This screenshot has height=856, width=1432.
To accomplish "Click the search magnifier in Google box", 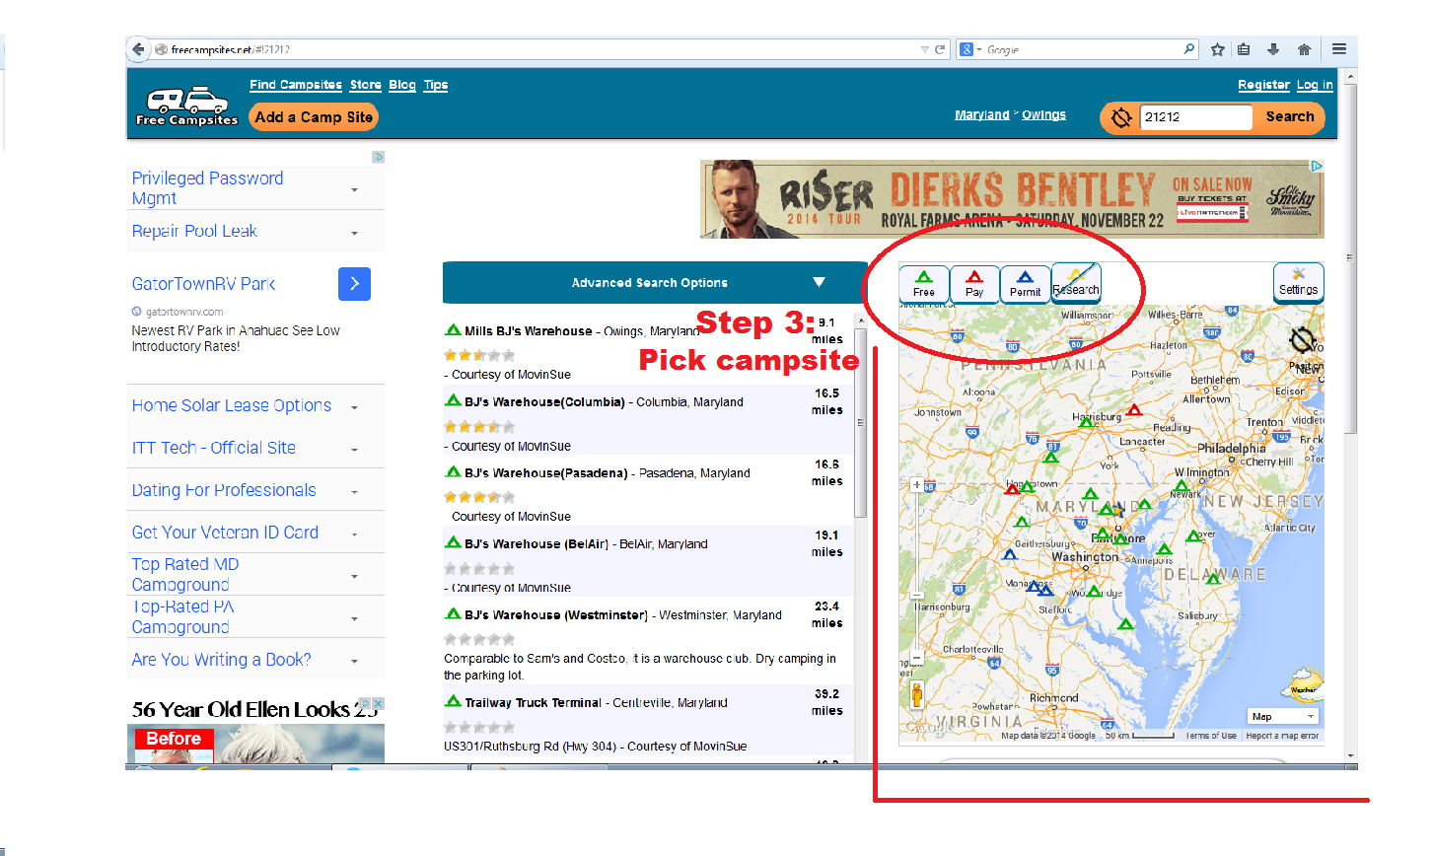I will tap(1189, 48).
